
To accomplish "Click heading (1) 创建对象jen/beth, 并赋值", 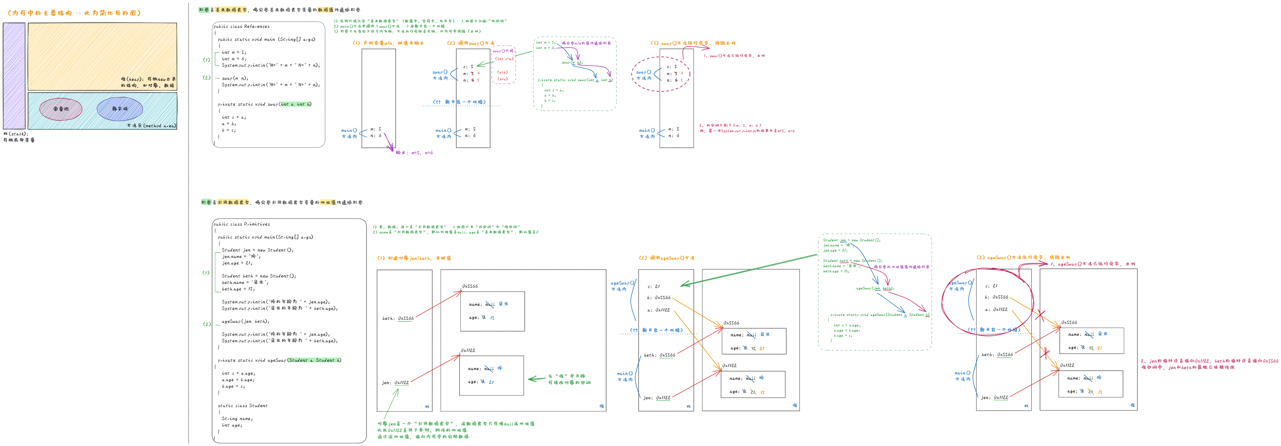I will (414, 258).
